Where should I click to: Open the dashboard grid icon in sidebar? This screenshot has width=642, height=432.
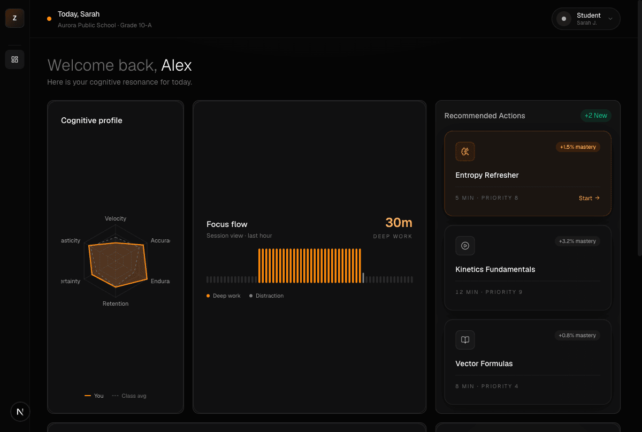point(14,59)
